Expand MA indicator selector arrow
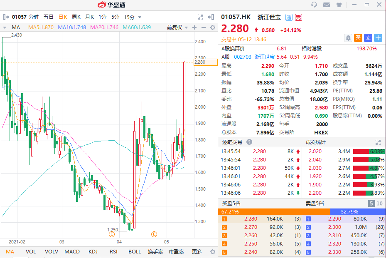Viewport: 386px width, 258px height. (x=5, y=27)
